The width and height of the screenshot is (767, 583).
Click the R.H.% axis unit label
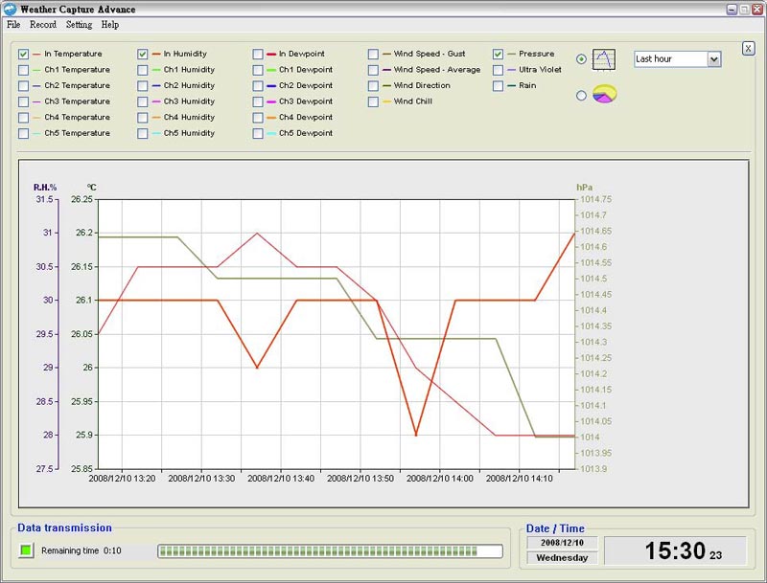(45, 187)
